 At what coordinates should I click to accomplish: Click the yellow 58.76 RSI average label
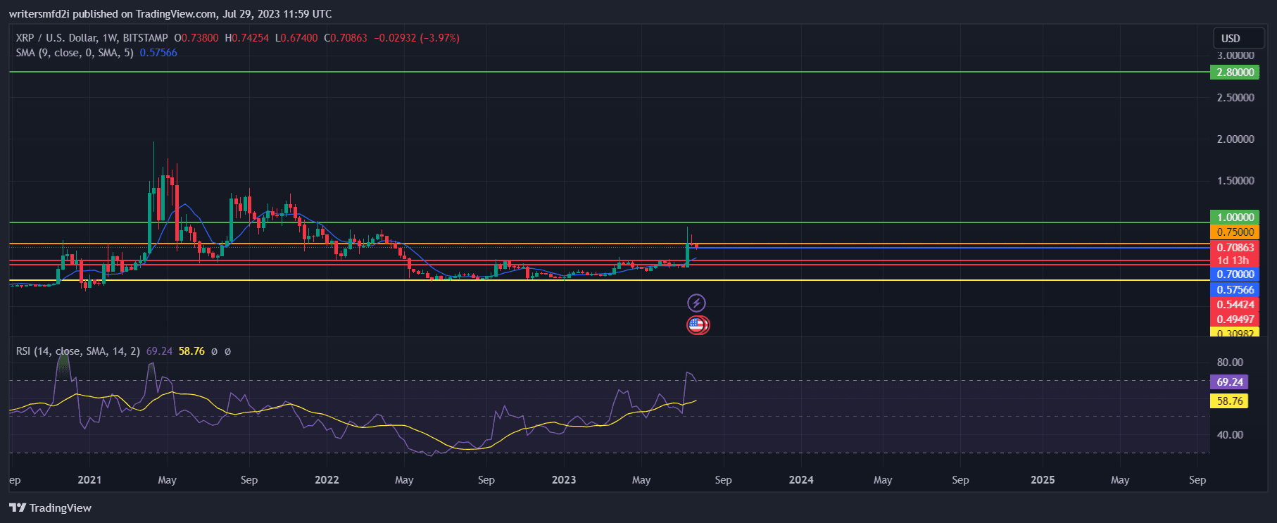(x=1229, y=401)
